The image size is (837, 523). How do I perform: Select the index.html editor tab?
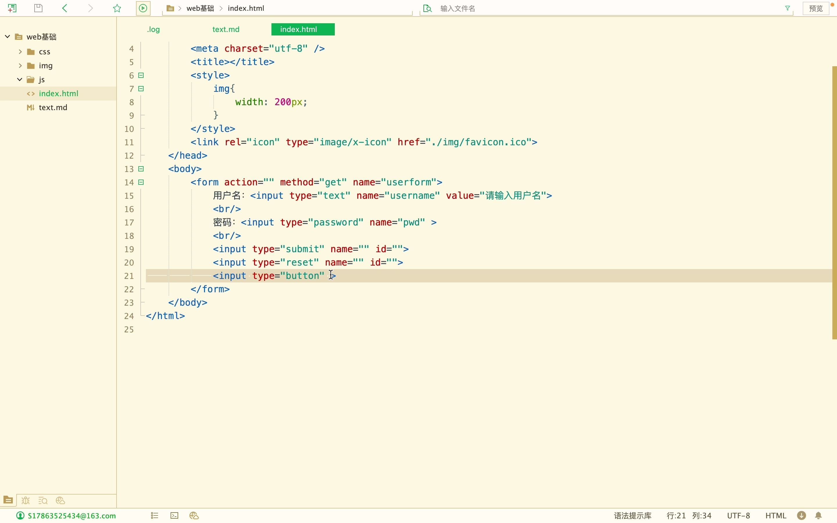click(303, 29)
